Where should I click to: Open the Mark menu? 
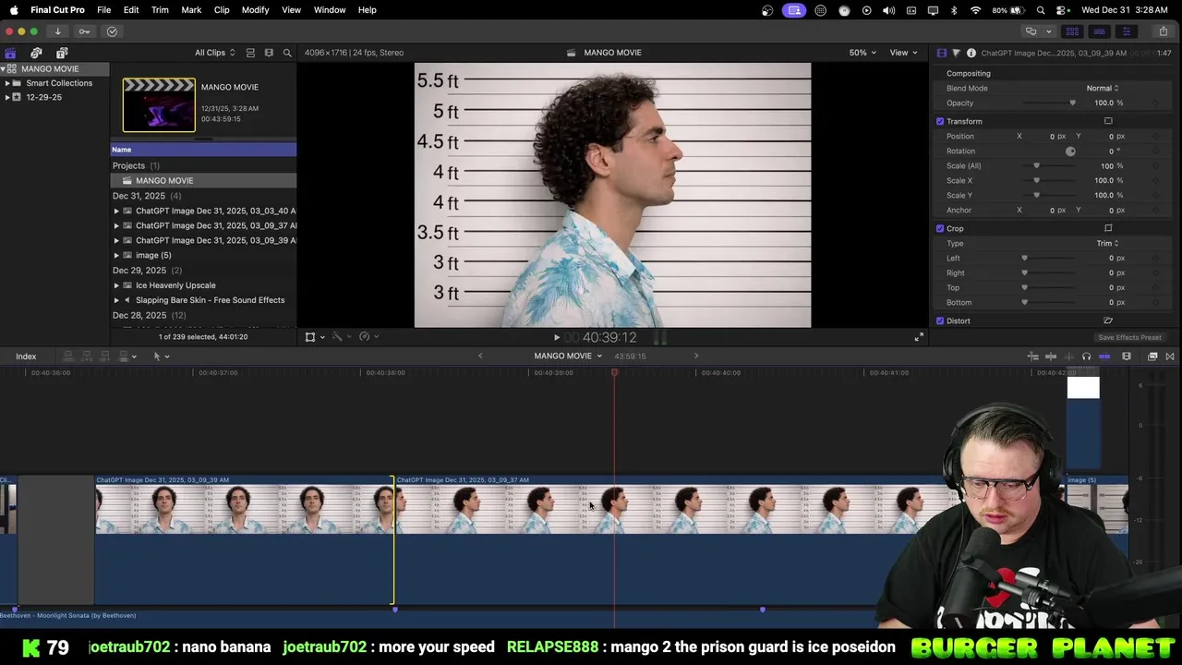(191, 9)
